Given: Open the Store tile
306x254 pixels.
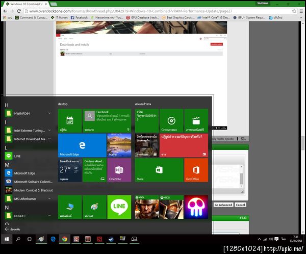Looking at the screenshot, I should (x=159, y=170).
